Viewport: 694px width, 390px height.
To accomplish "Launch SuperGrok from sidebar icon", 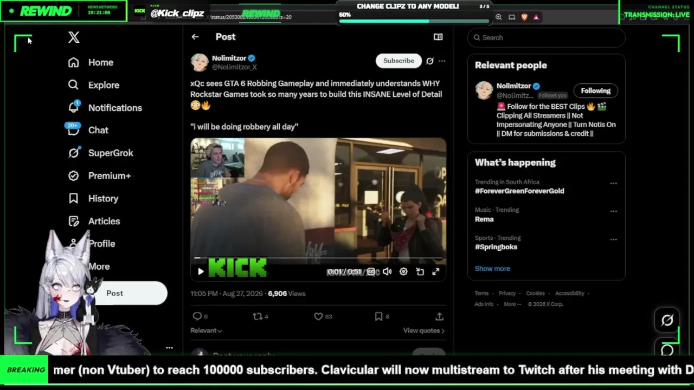I will 74,153.
